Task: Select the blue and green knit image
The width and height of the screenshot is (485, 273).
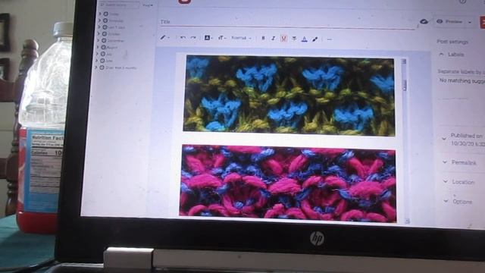Action: click(289, 96)
